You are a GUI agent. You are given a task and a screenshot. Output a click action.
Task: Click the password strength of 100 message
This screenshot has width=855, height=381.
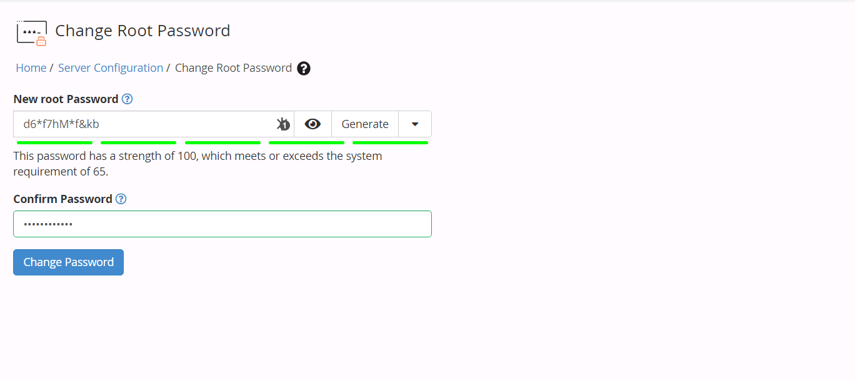click(x=197, y=163)
